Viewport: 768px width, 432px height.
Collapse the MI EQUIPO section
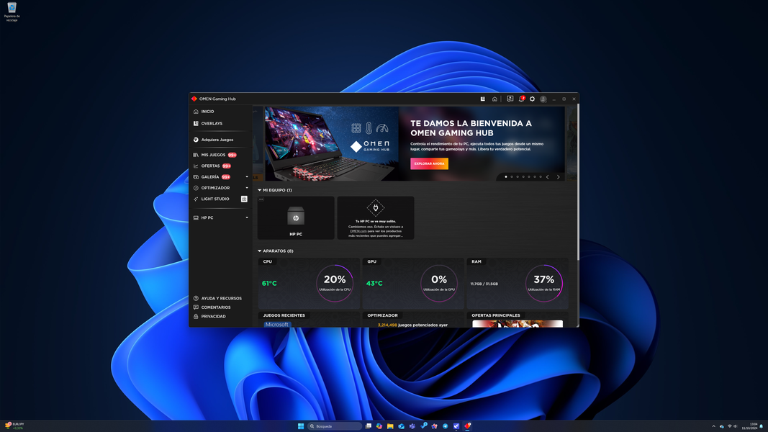pyautogui.click(x=260, y=190)
